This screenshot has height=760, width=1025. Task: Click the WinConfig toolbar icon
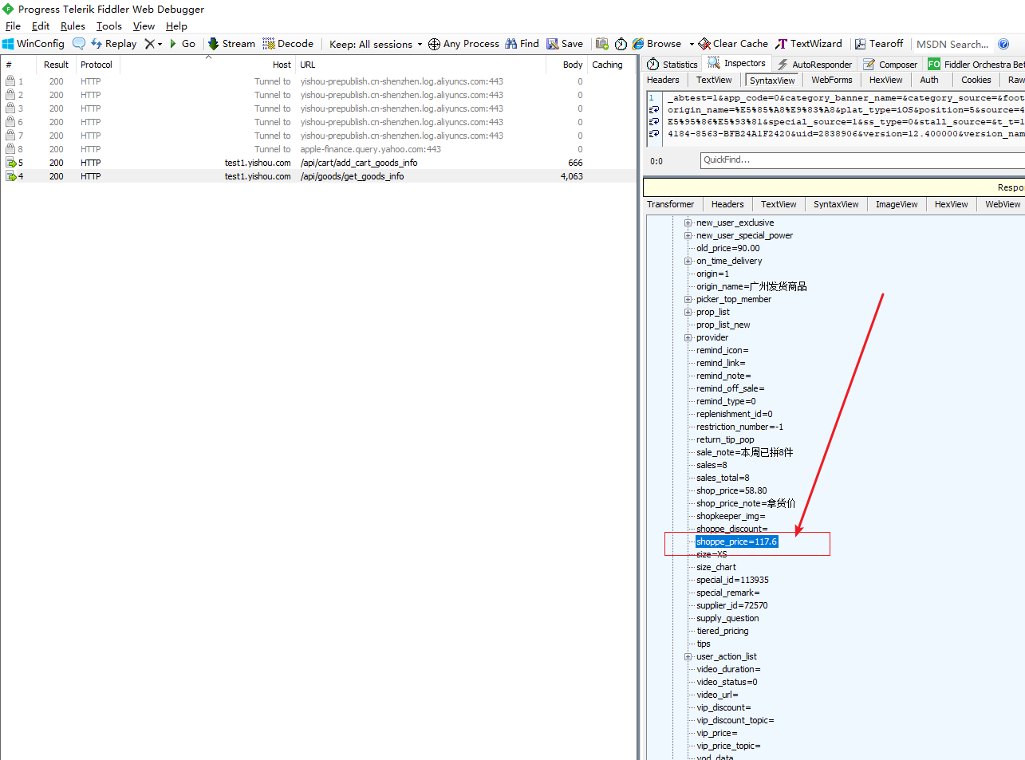tap(34, 44)
